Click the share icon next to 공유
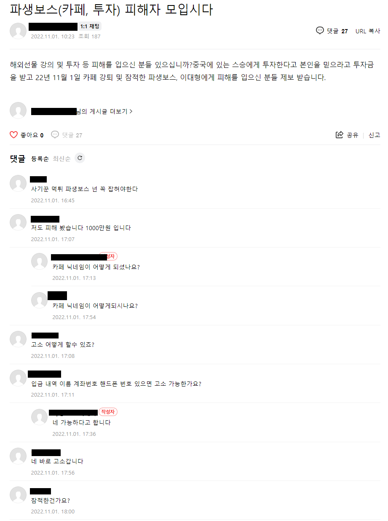 click(339, 135)
